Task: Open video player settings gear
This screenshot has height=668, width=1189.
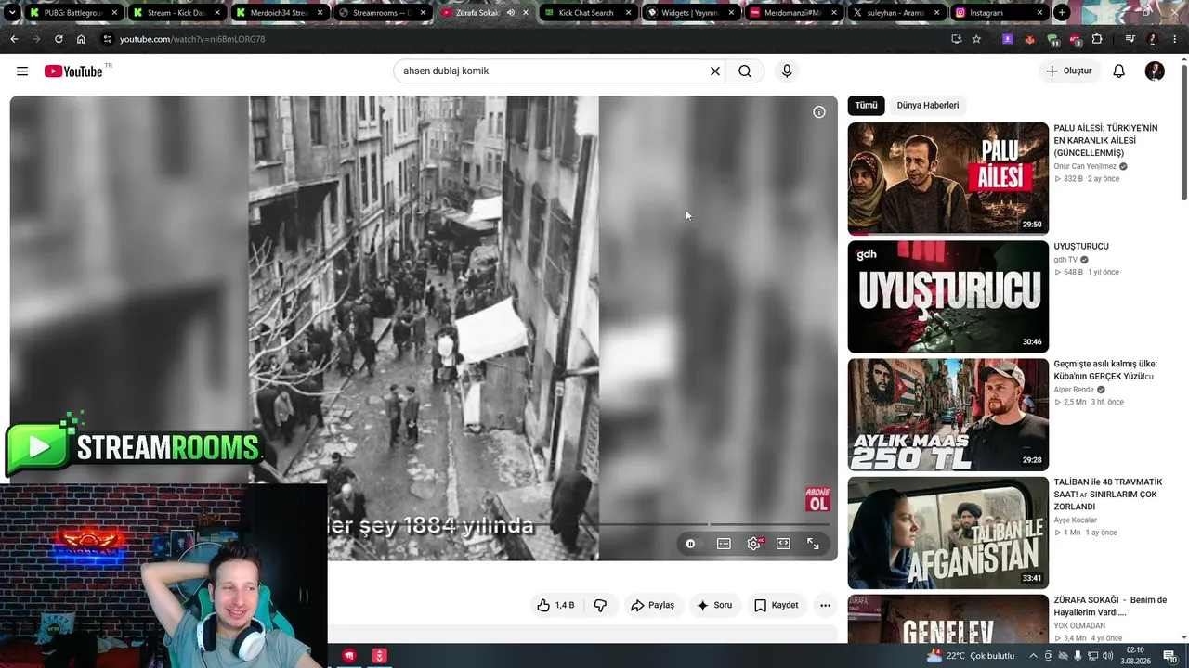Action: tap(753, 544)
